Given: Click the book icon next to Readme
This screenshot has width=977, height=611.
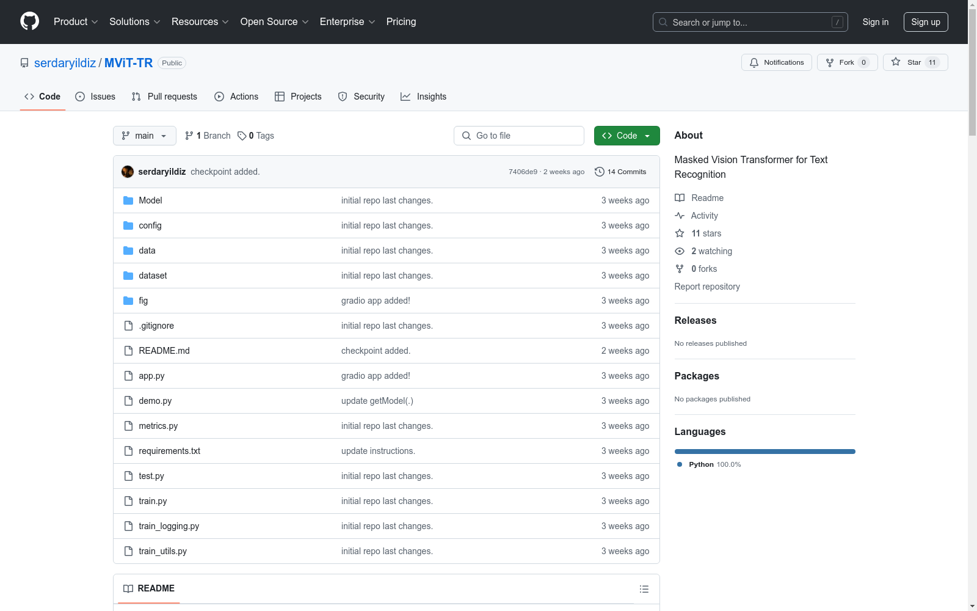Looking at the screenshot, I should (680, 198).
